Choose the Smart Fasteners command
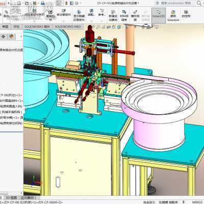Image resolution: width=204 pixels, height=204 pixels. pos(50,15)
